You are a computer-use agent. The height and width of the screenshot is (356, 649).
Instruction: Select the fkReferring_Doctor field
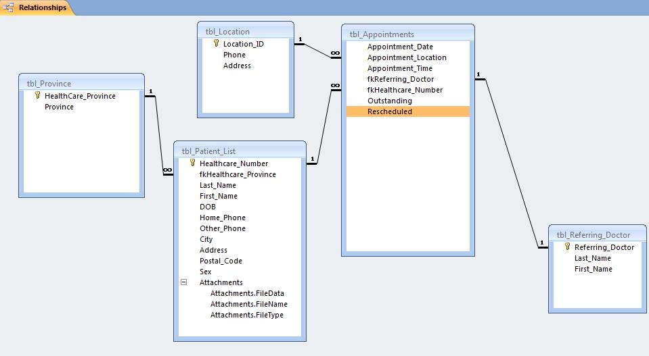[407, 79]
